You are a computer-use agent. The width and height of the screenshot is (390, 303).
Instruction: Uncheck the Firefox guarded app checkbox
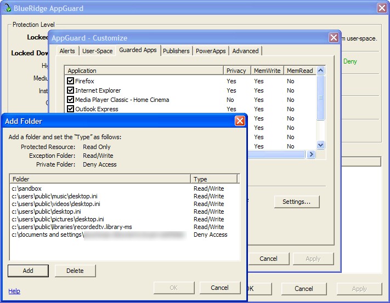tap(70, 81)
